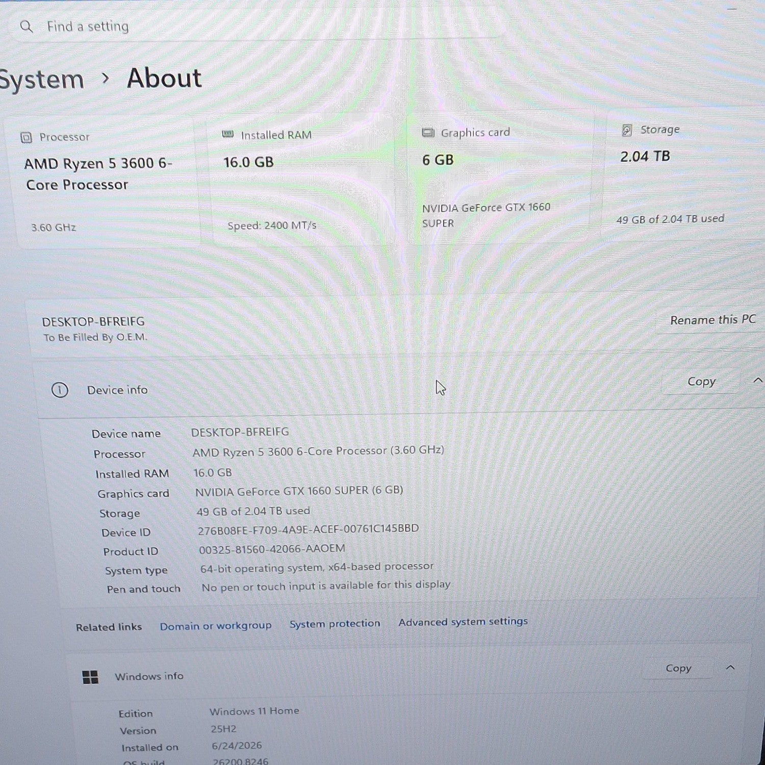Click the Rename this PC button

[712, 320]
